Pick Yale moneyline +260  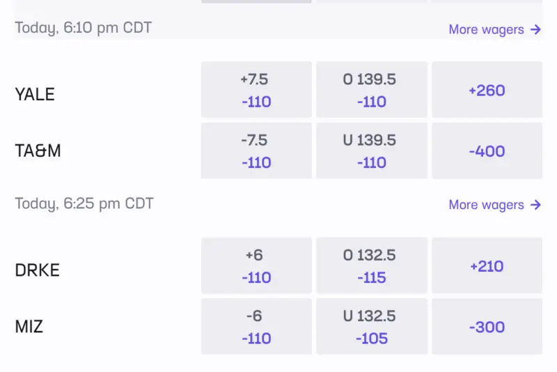click(x=487, y=90)
